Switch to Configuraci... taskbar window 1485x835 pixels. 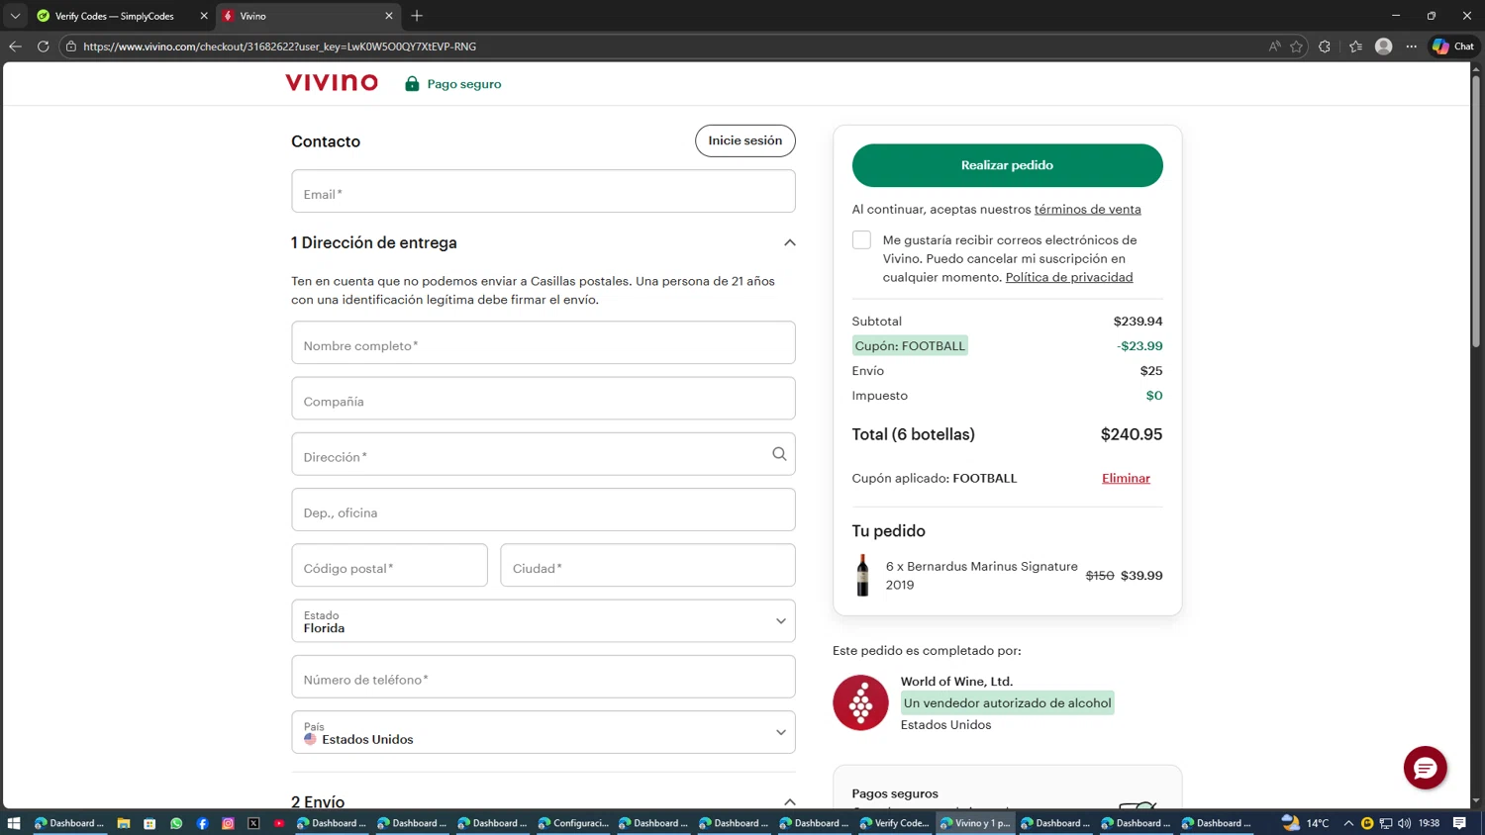573,823
